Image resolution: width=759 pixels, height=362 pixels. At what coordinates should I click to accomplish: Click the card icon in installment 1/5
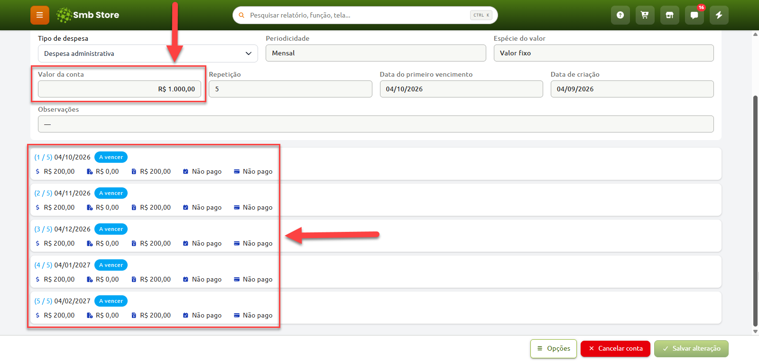[237, 171]
